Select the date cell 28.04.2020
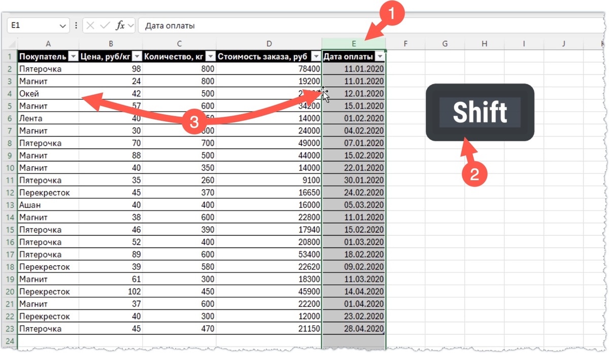The height and width of the screenshot is (353, 609). pyautogui.click(x=354, y=329)
